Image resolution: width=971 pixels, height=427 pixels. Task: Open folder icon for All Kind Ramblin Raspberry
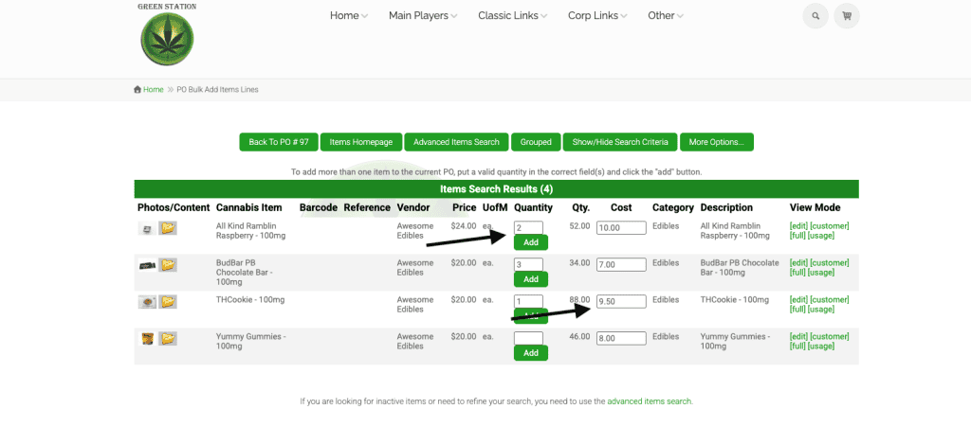168,228
